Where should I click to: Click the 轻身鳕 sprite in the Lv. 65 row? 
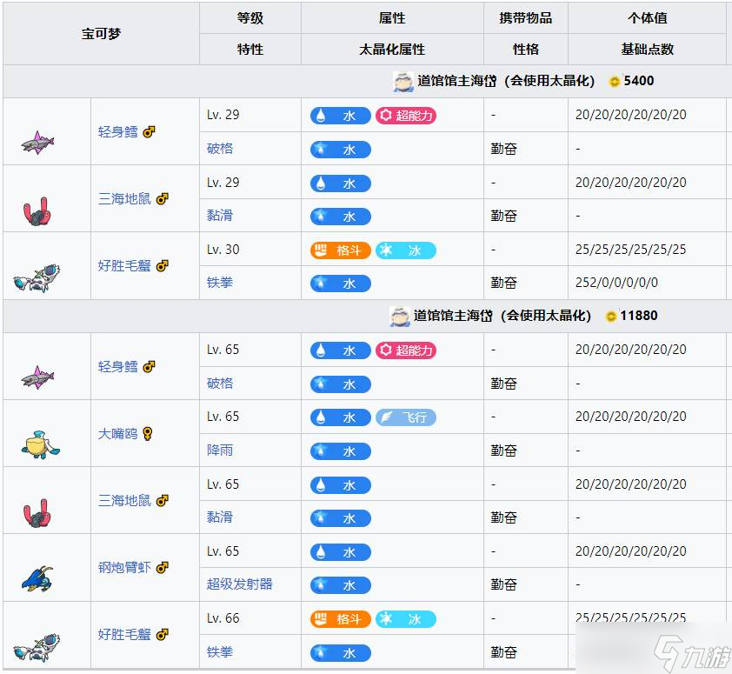pos(37,377)
